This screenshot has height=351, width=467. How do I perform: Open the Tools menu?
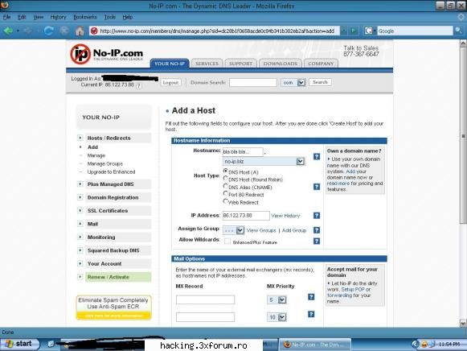(x=109, y=17)
